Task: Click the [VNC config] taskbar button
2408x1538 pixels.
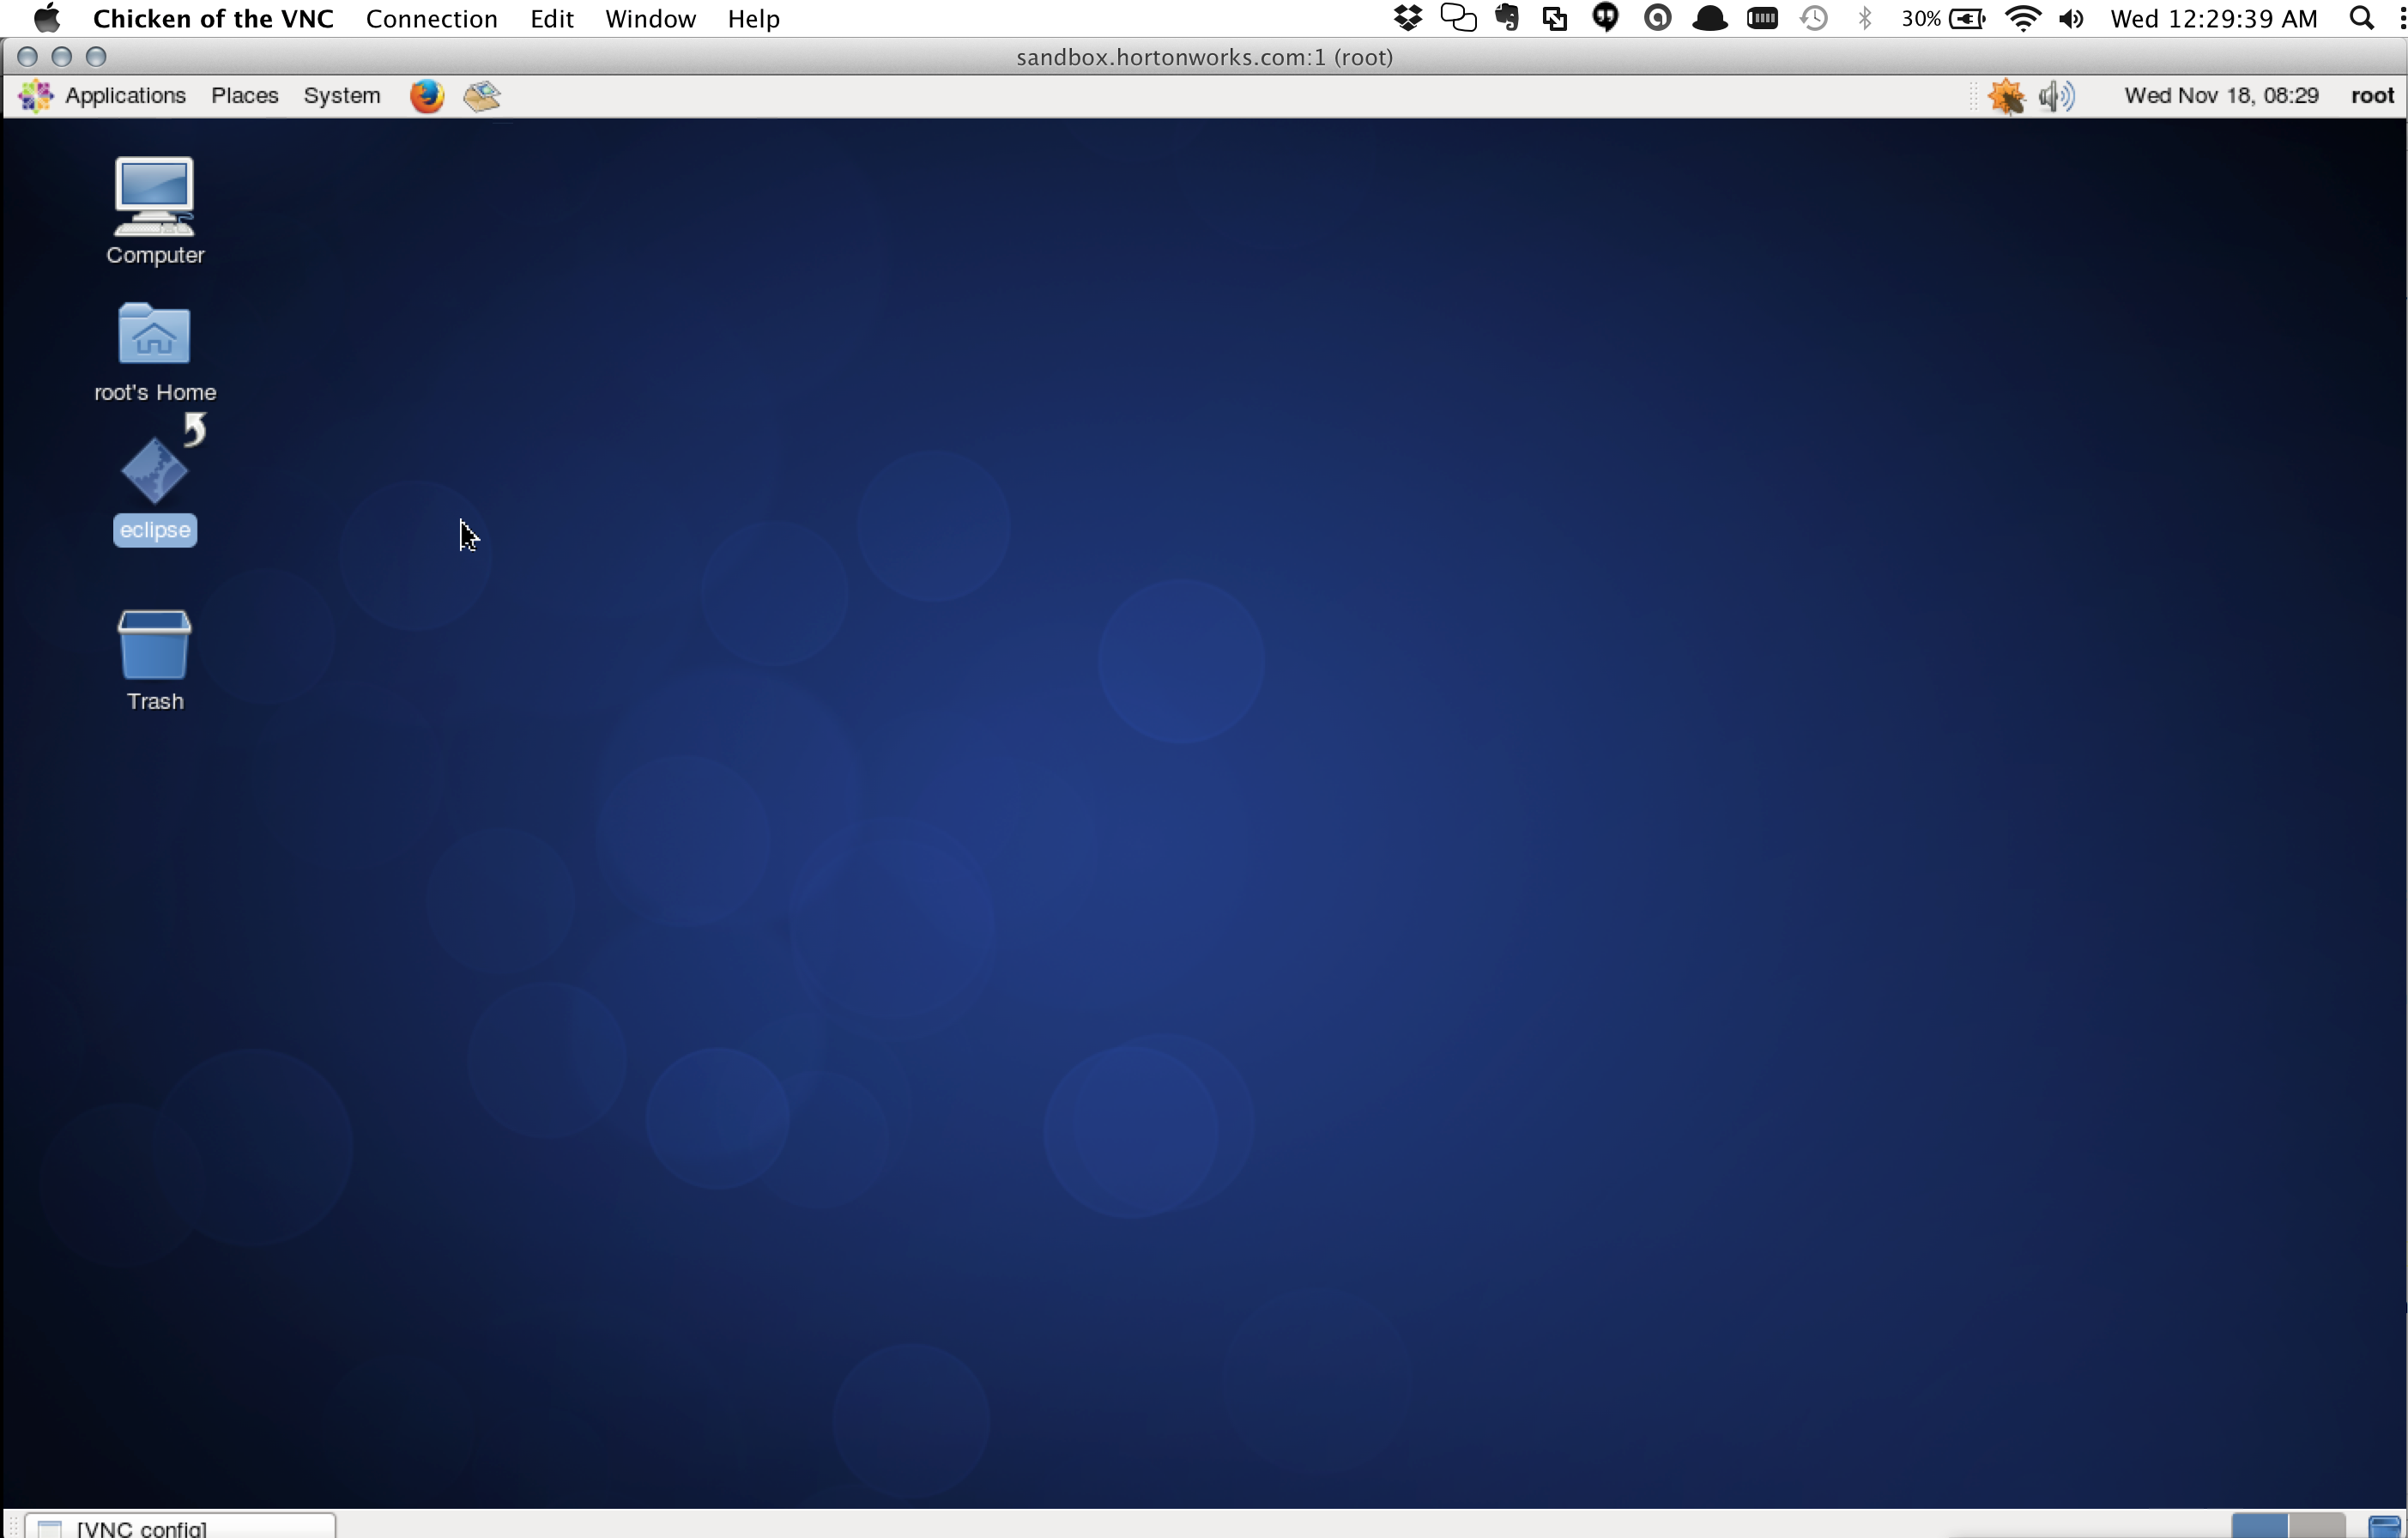Action: 180,1526
